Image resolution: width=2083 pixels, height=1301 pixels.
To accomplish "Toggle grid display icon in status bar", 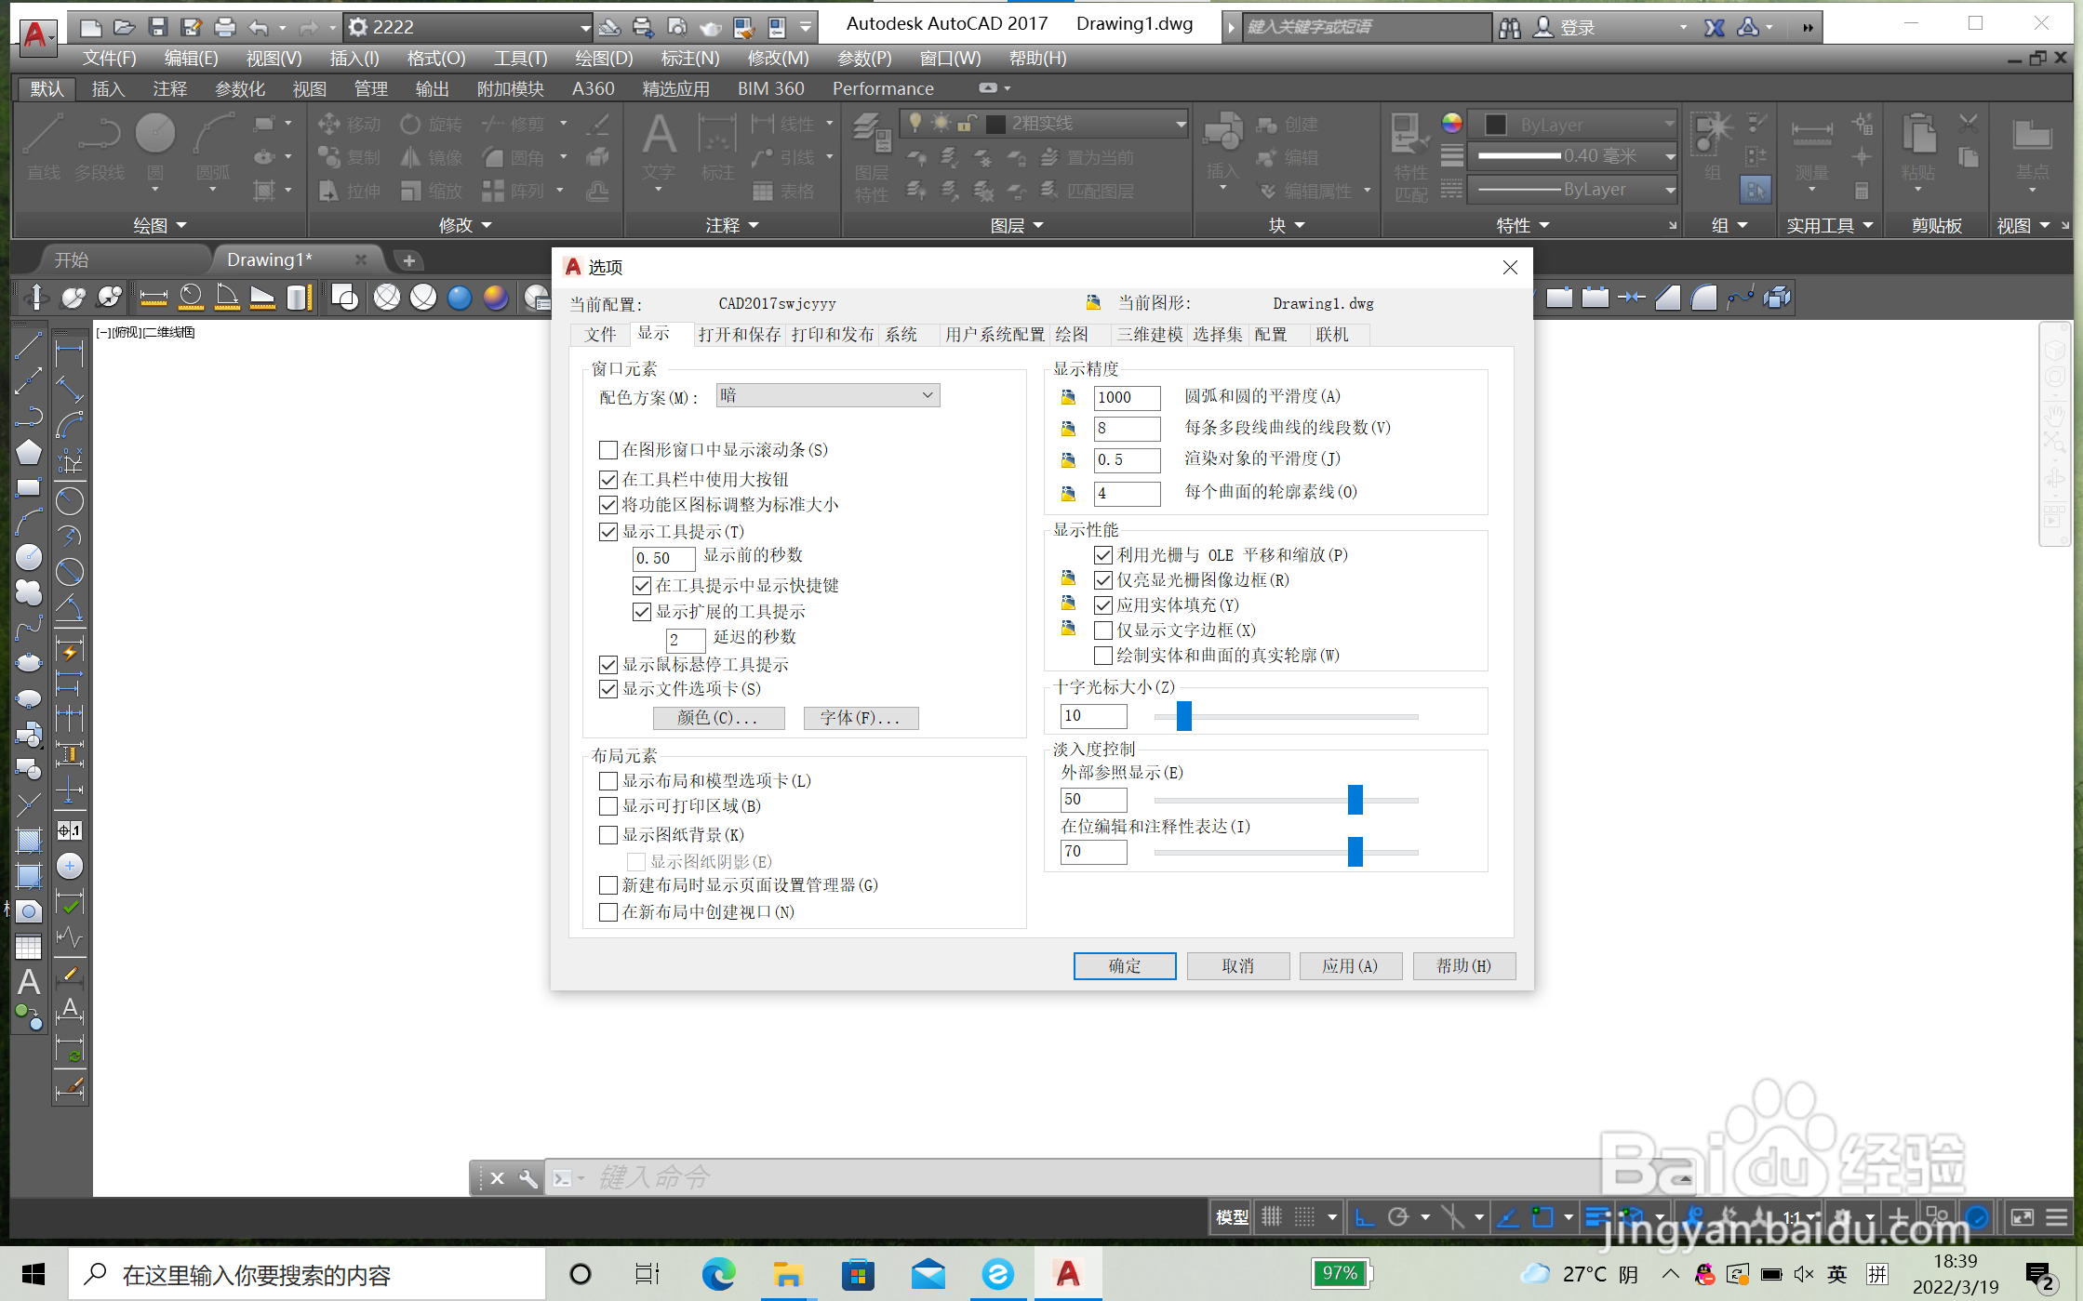I will pyautogui.click(x=1271, y=1216).
